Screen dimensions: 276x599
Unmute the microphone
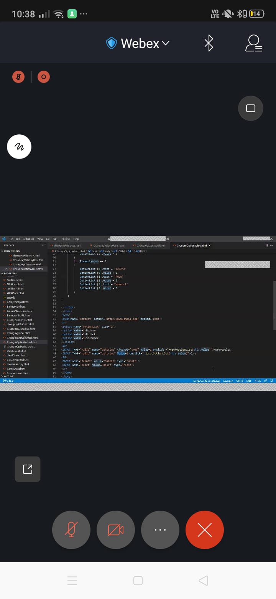click(71, 530)
